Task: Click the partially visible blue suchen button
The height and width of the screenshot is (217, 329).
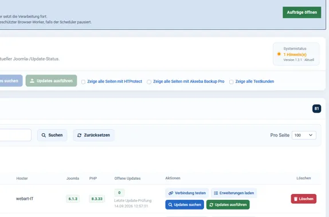Action: (x=11, y=81)
